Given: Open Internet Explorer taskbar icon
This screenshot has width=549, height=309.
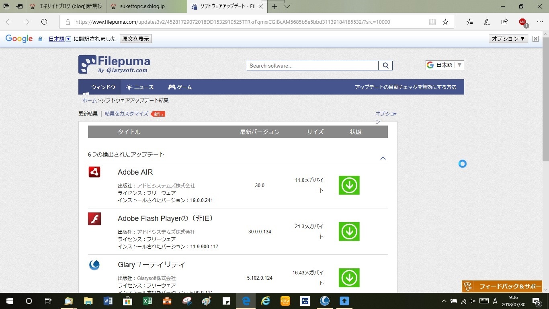Looking at the screenshot, I should (266, 301).
